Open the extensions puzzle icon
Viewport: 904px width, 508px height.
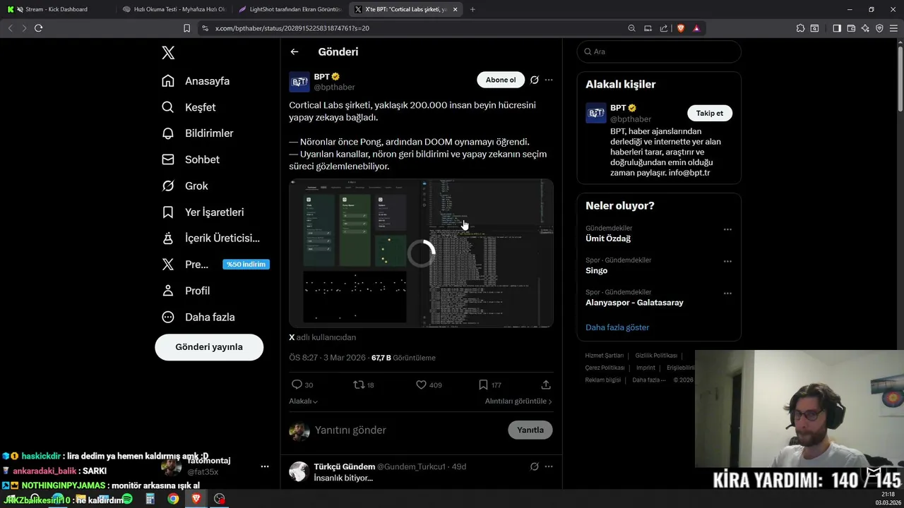click(x=800, y=28)
